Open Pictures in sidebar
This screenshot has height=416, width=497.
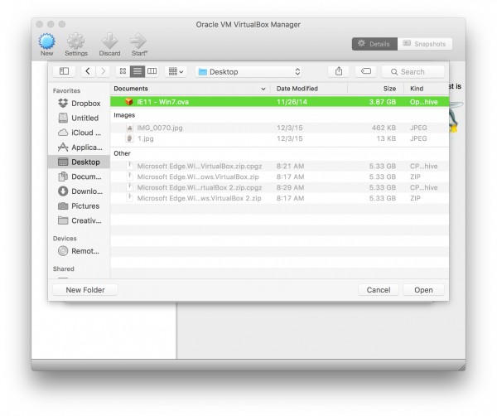coord(79,206)
